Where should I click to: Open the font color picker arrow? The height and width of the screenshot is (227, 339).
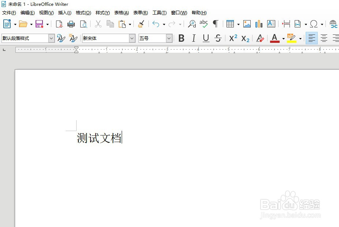tap(283, 38)
